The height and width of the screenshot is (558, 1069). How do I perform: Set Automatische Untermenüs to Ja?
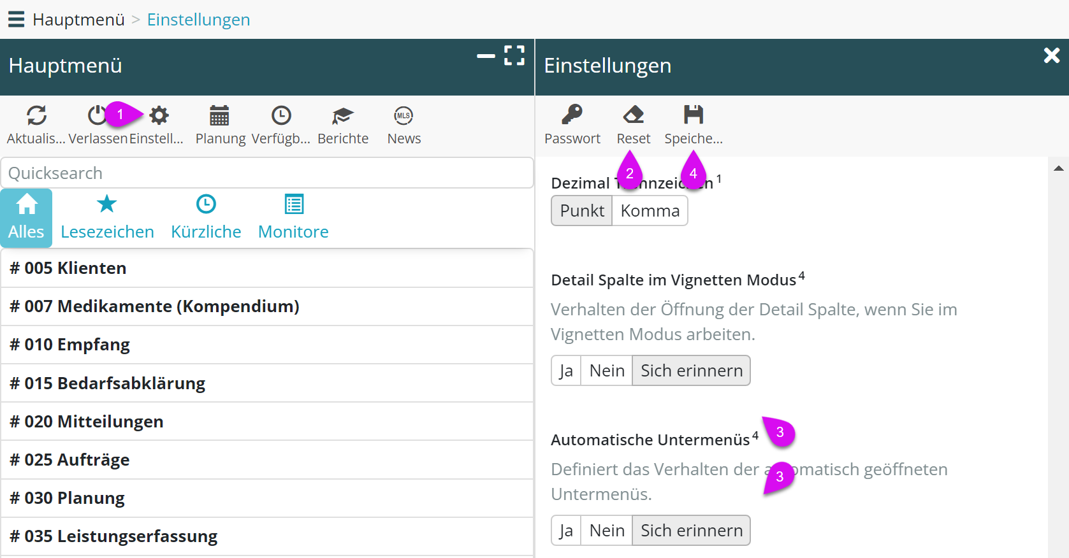pos(566,531)
